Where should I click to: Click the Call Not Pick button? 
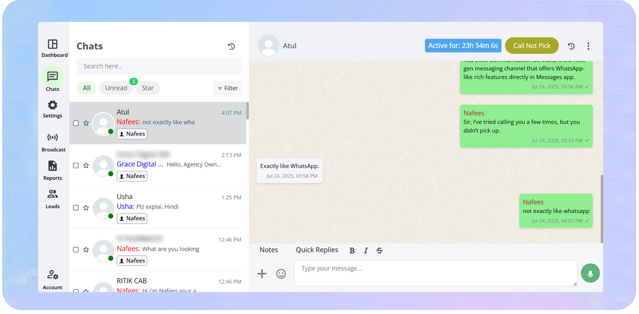click(x=532, y=45)
